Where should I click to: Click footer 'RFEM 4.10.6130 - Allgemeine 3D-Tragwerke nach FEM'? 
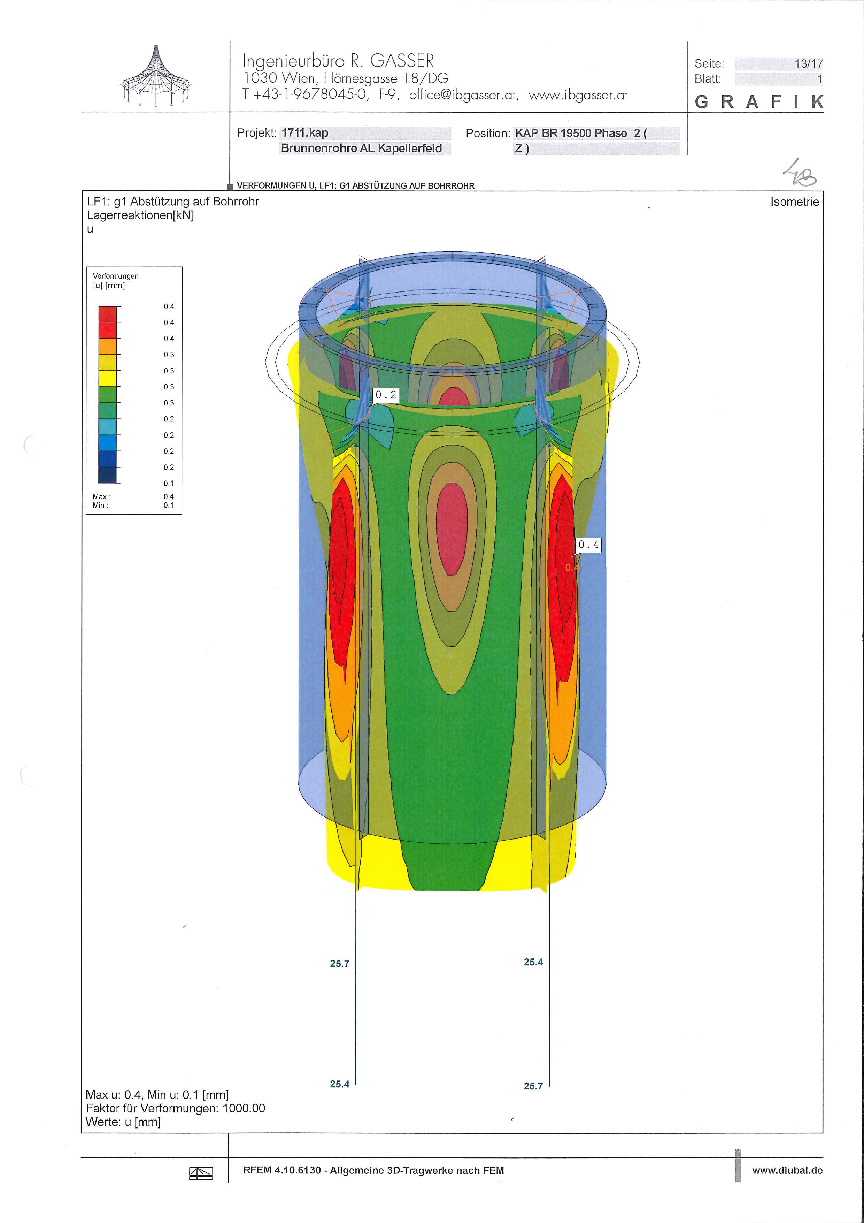coord(374,1170)
